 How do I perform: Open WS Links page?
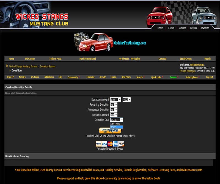pyautogui.click(x=35, y=77)
